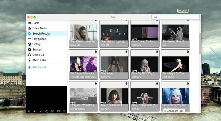Click YouTube icon on Angel By The card
The image size is (221, 121).
pos(188,51)
